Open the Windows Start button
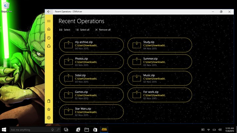This screenshot has height=133, width=237. tap(4, 130)
